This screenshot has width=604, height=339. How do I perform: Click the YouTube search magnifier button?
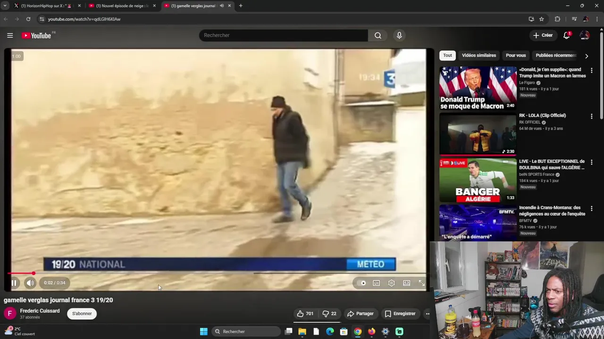click(378, 35)
